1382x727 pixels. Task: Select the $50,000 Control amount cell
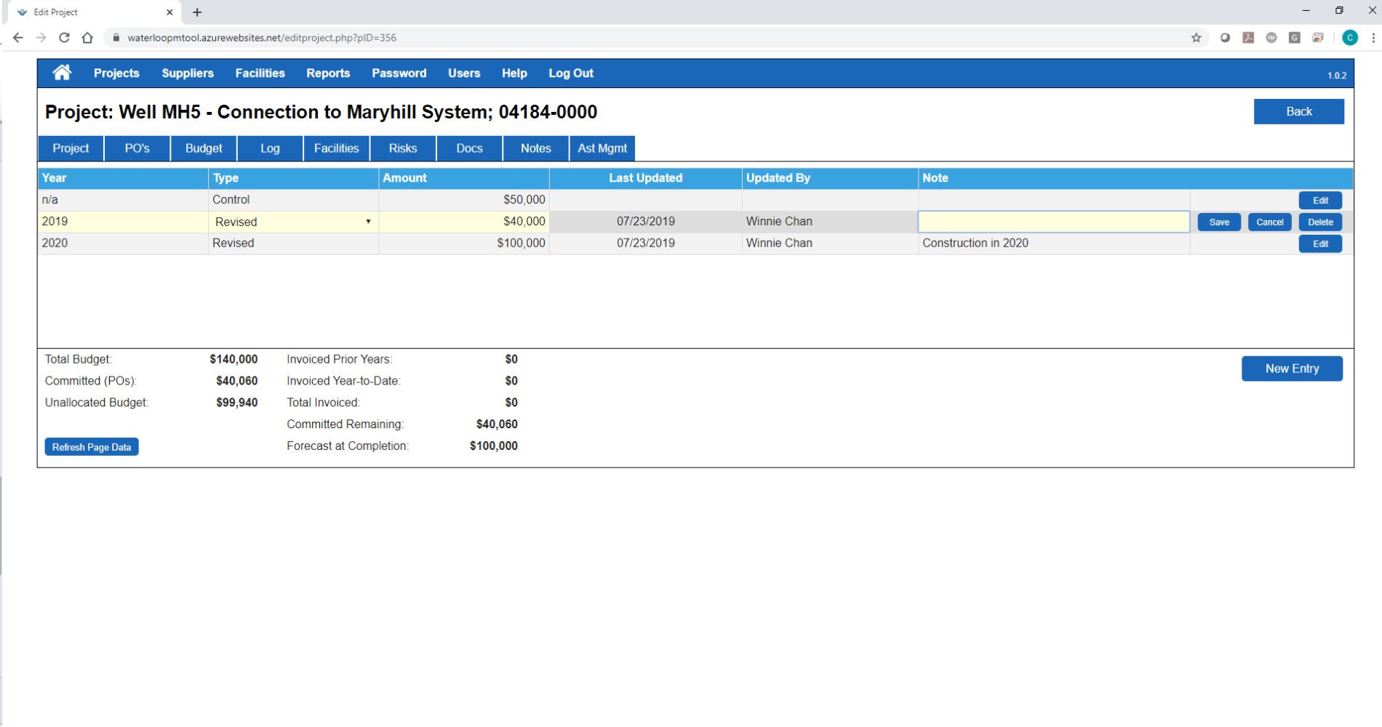(x=464, y=200)
